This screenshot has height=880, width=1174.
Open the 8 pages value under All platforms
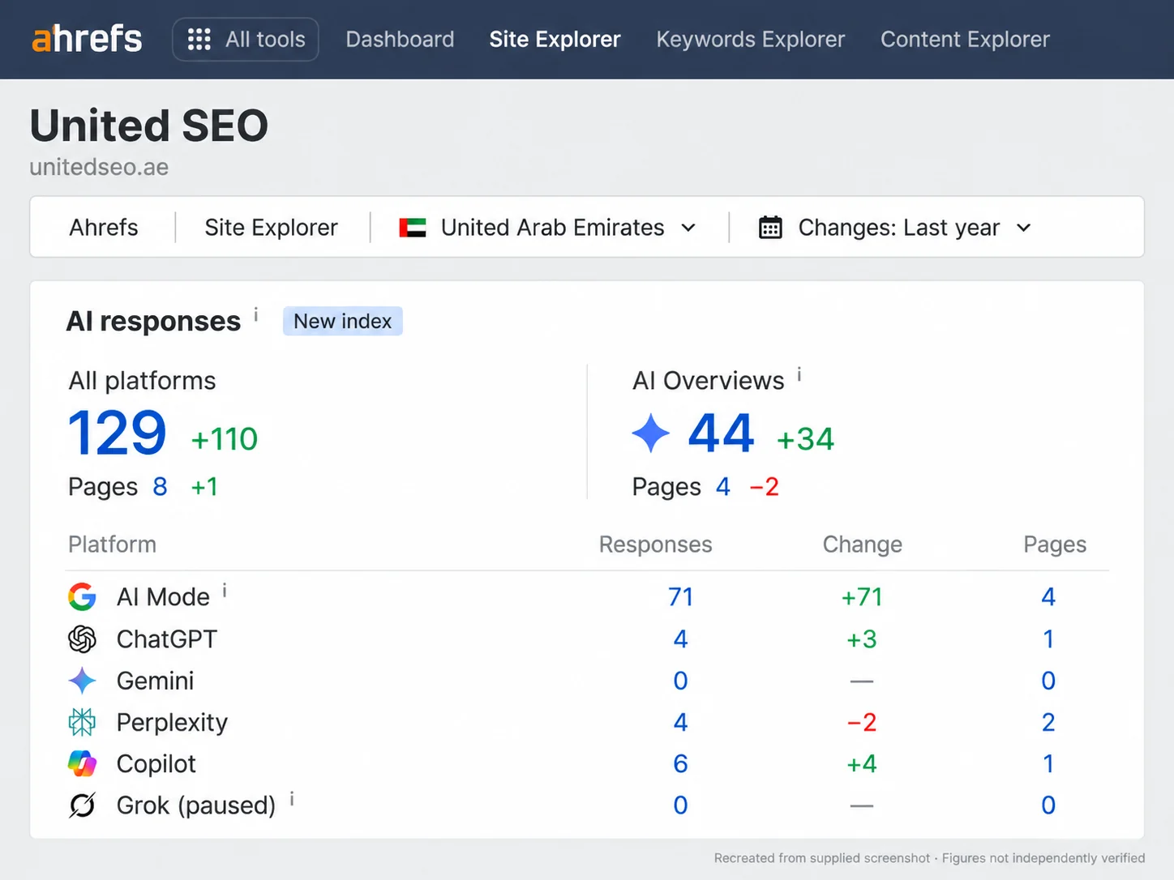(160, 486)
